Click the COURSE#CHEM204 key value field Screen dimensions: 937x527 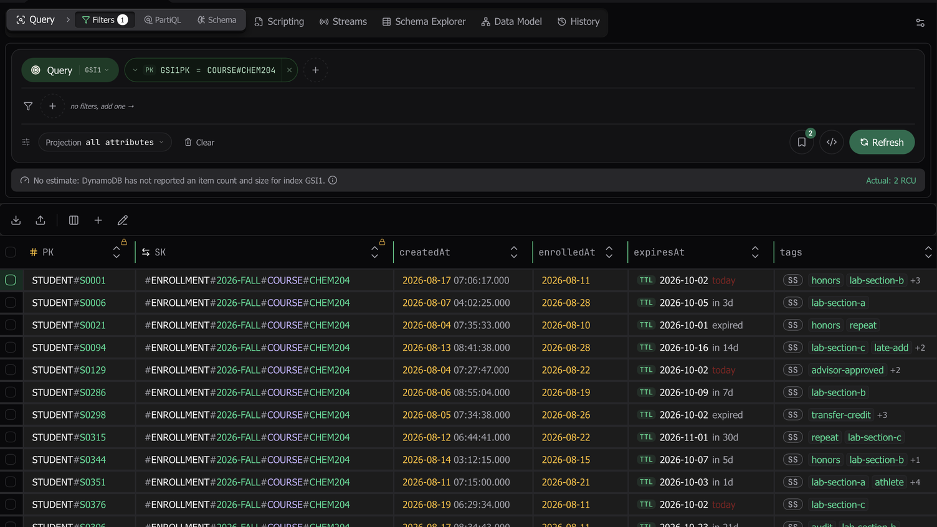tap(241, 70)
